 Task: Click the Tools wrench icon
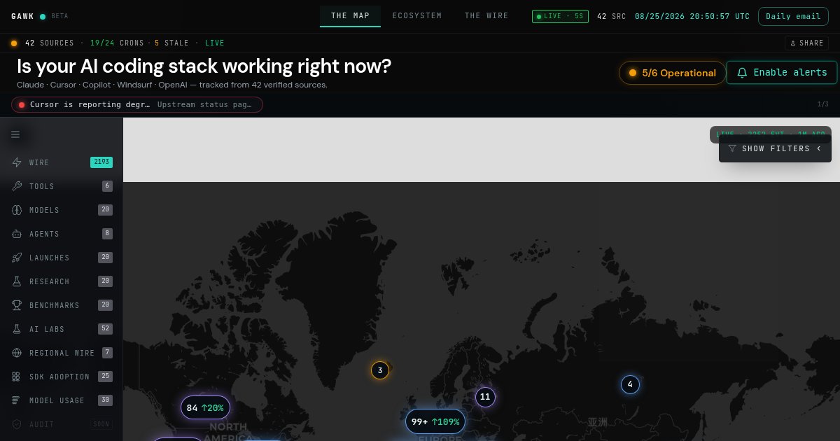(x=17, y=186)
